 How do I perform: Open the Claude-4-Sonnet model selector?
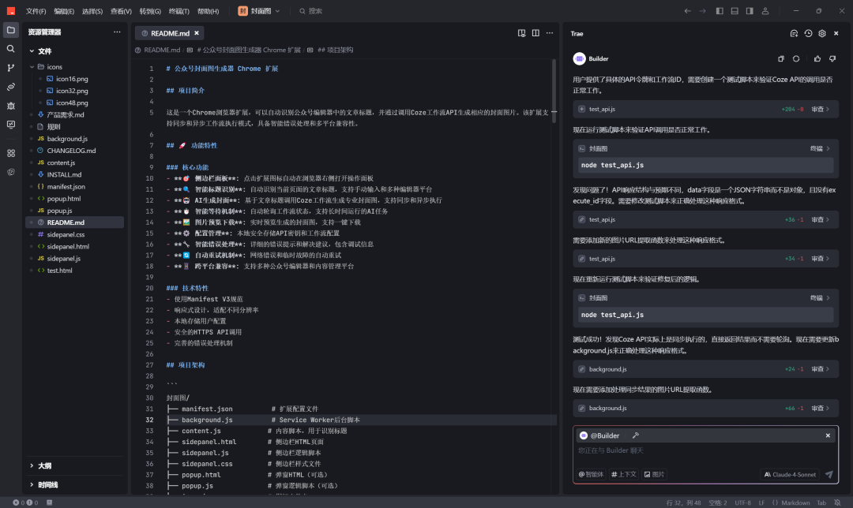pos(790,474)
